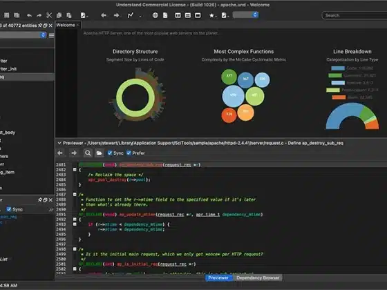Click the Save All icon in the toolbar
Image resolution: width=387 pixels, height=290 pixels.
[17, 15]
